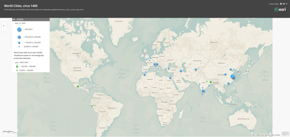Click the blue city marker in Egypt
290x137 pixels.
tap(170, 78)
